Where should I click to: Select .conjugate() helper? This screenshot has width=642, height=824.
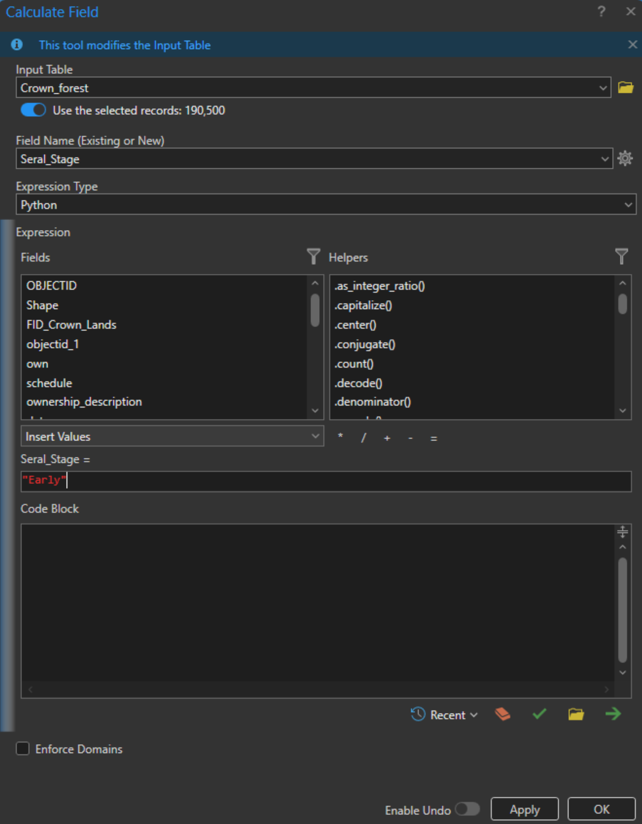click(x=365, y=345)
